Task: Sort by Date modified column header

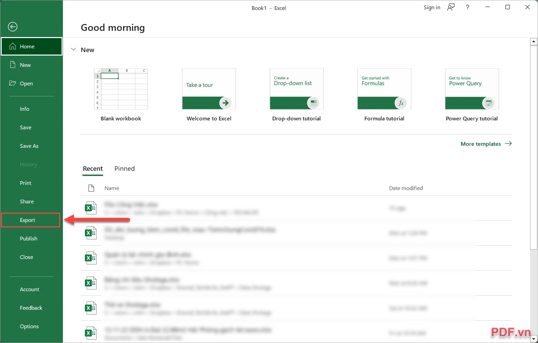Action: (x=406, y=188)
